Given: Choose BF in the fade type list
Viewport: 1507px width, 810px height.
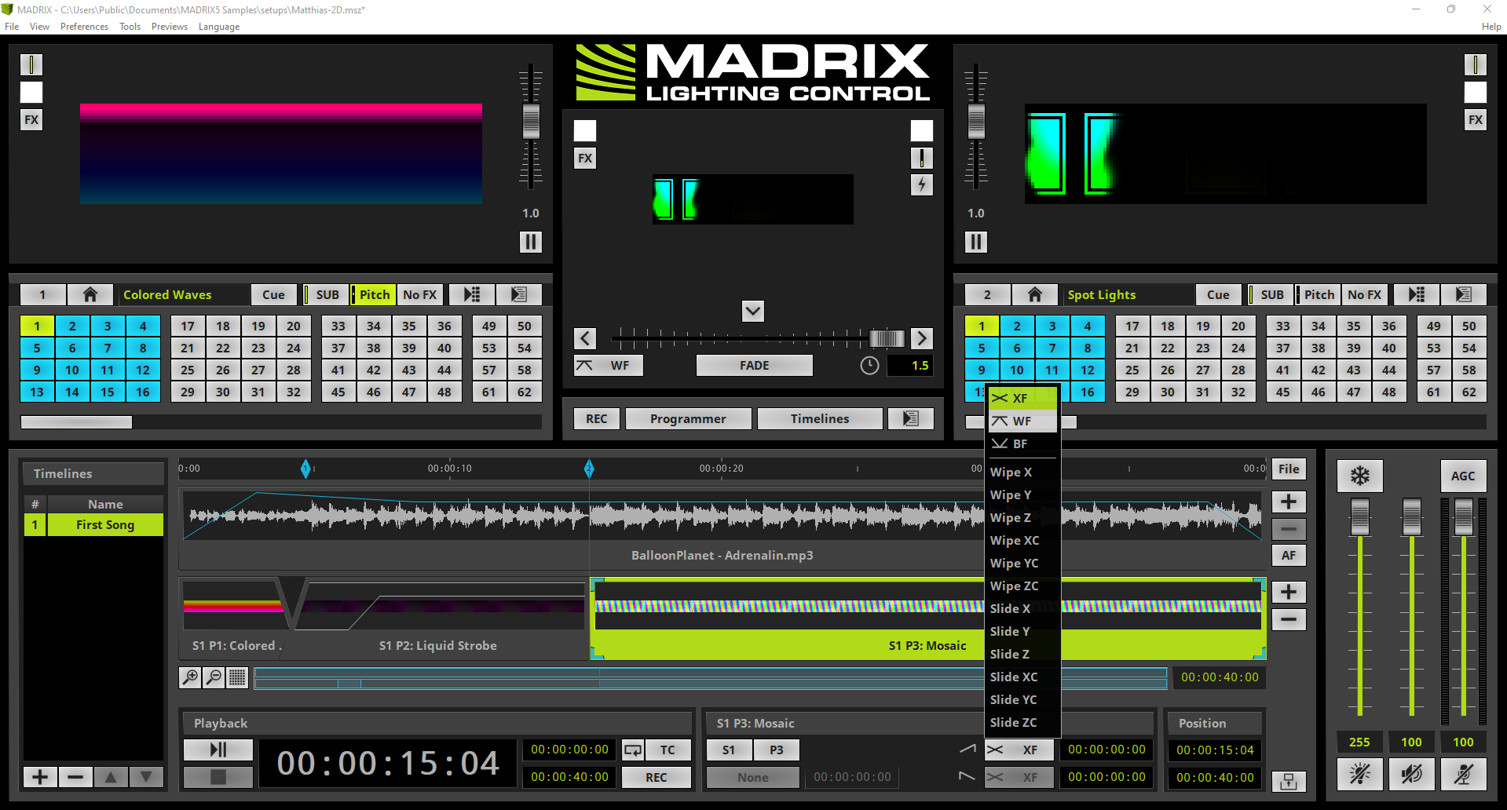Looking at the screenshot, I should [1022, 443].
